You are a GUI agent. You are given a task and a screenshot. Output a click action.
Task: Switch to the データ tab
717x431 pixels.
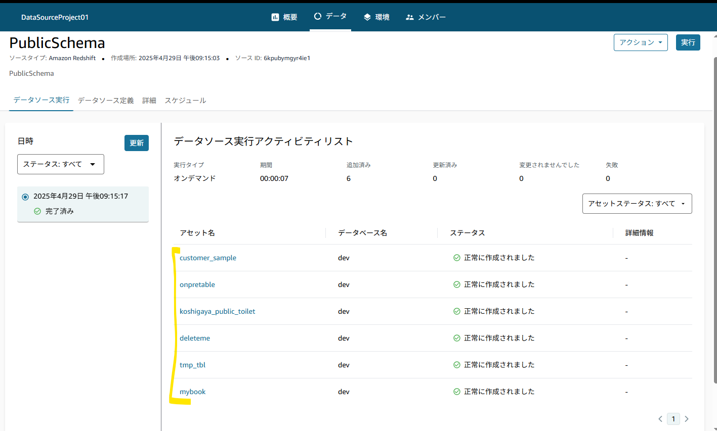tap(330, 17)
